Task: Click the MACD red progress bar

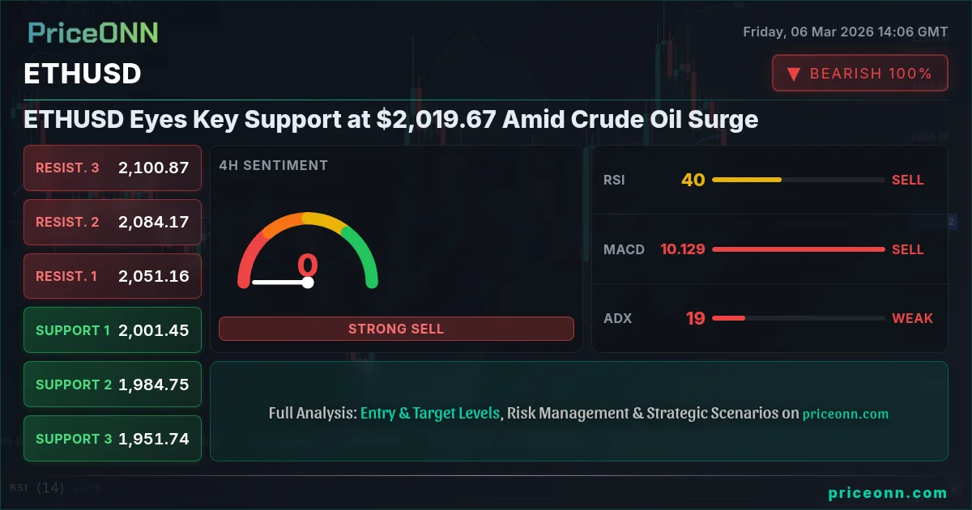Action: 799,249
